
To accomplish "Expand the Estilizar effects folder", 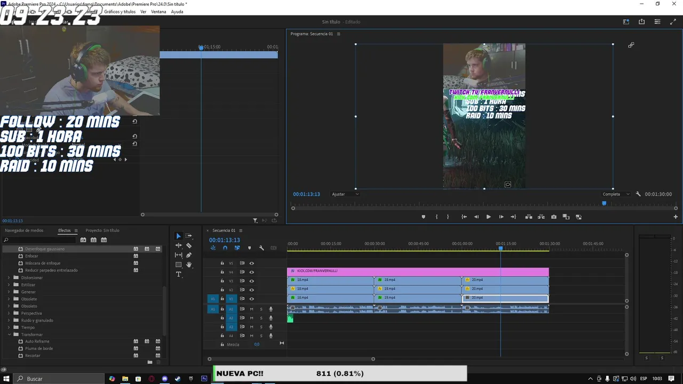I will [9, 285].
